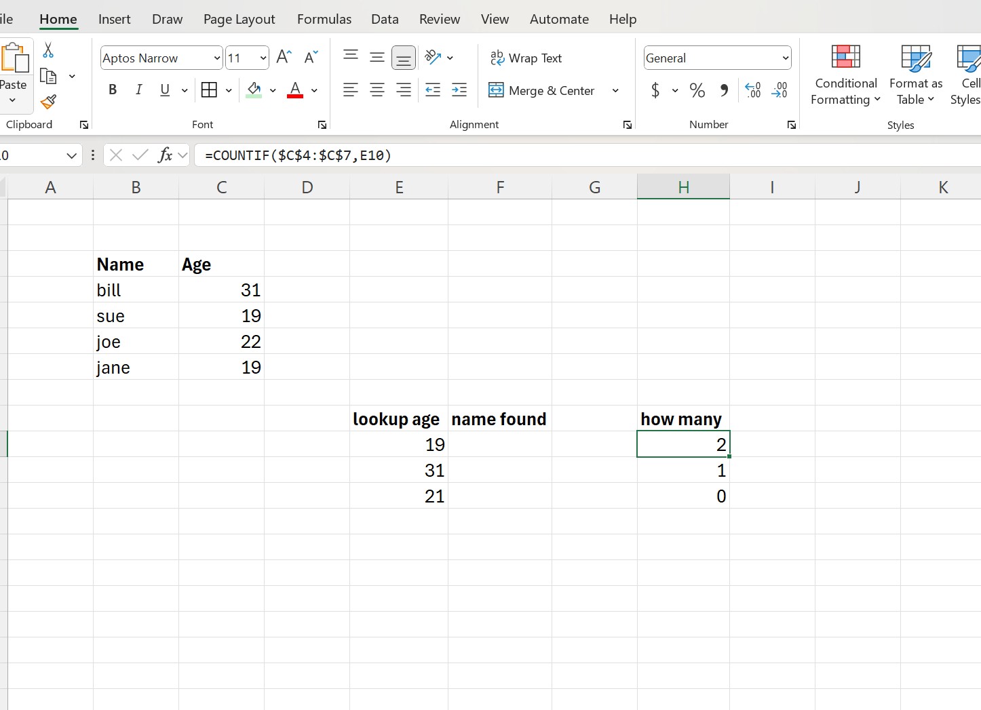This screenshot has height=710, width=981.
Task: Open Format as Table gallery
Action: (916, 75)
